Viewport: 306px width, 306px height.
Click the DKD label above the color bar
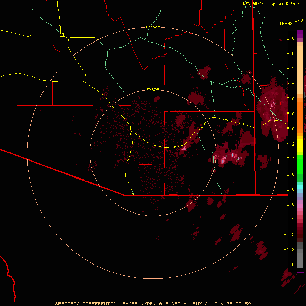(x=299, y=20)
